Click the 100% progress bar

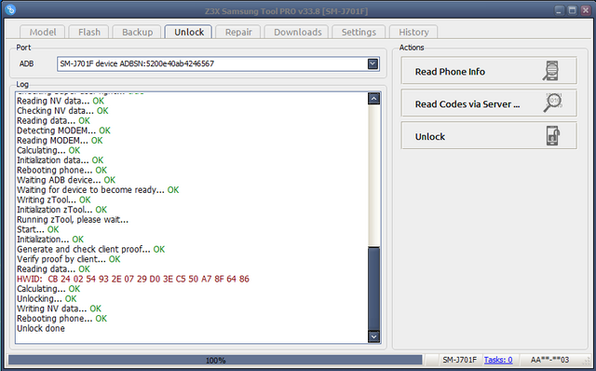click(215, 360)
